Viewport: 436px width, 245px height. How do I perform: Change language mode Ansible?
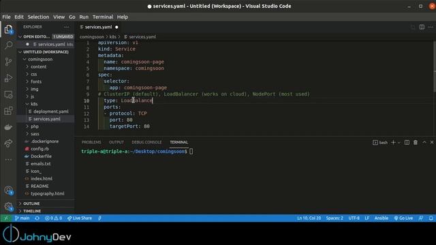point(381,218)
